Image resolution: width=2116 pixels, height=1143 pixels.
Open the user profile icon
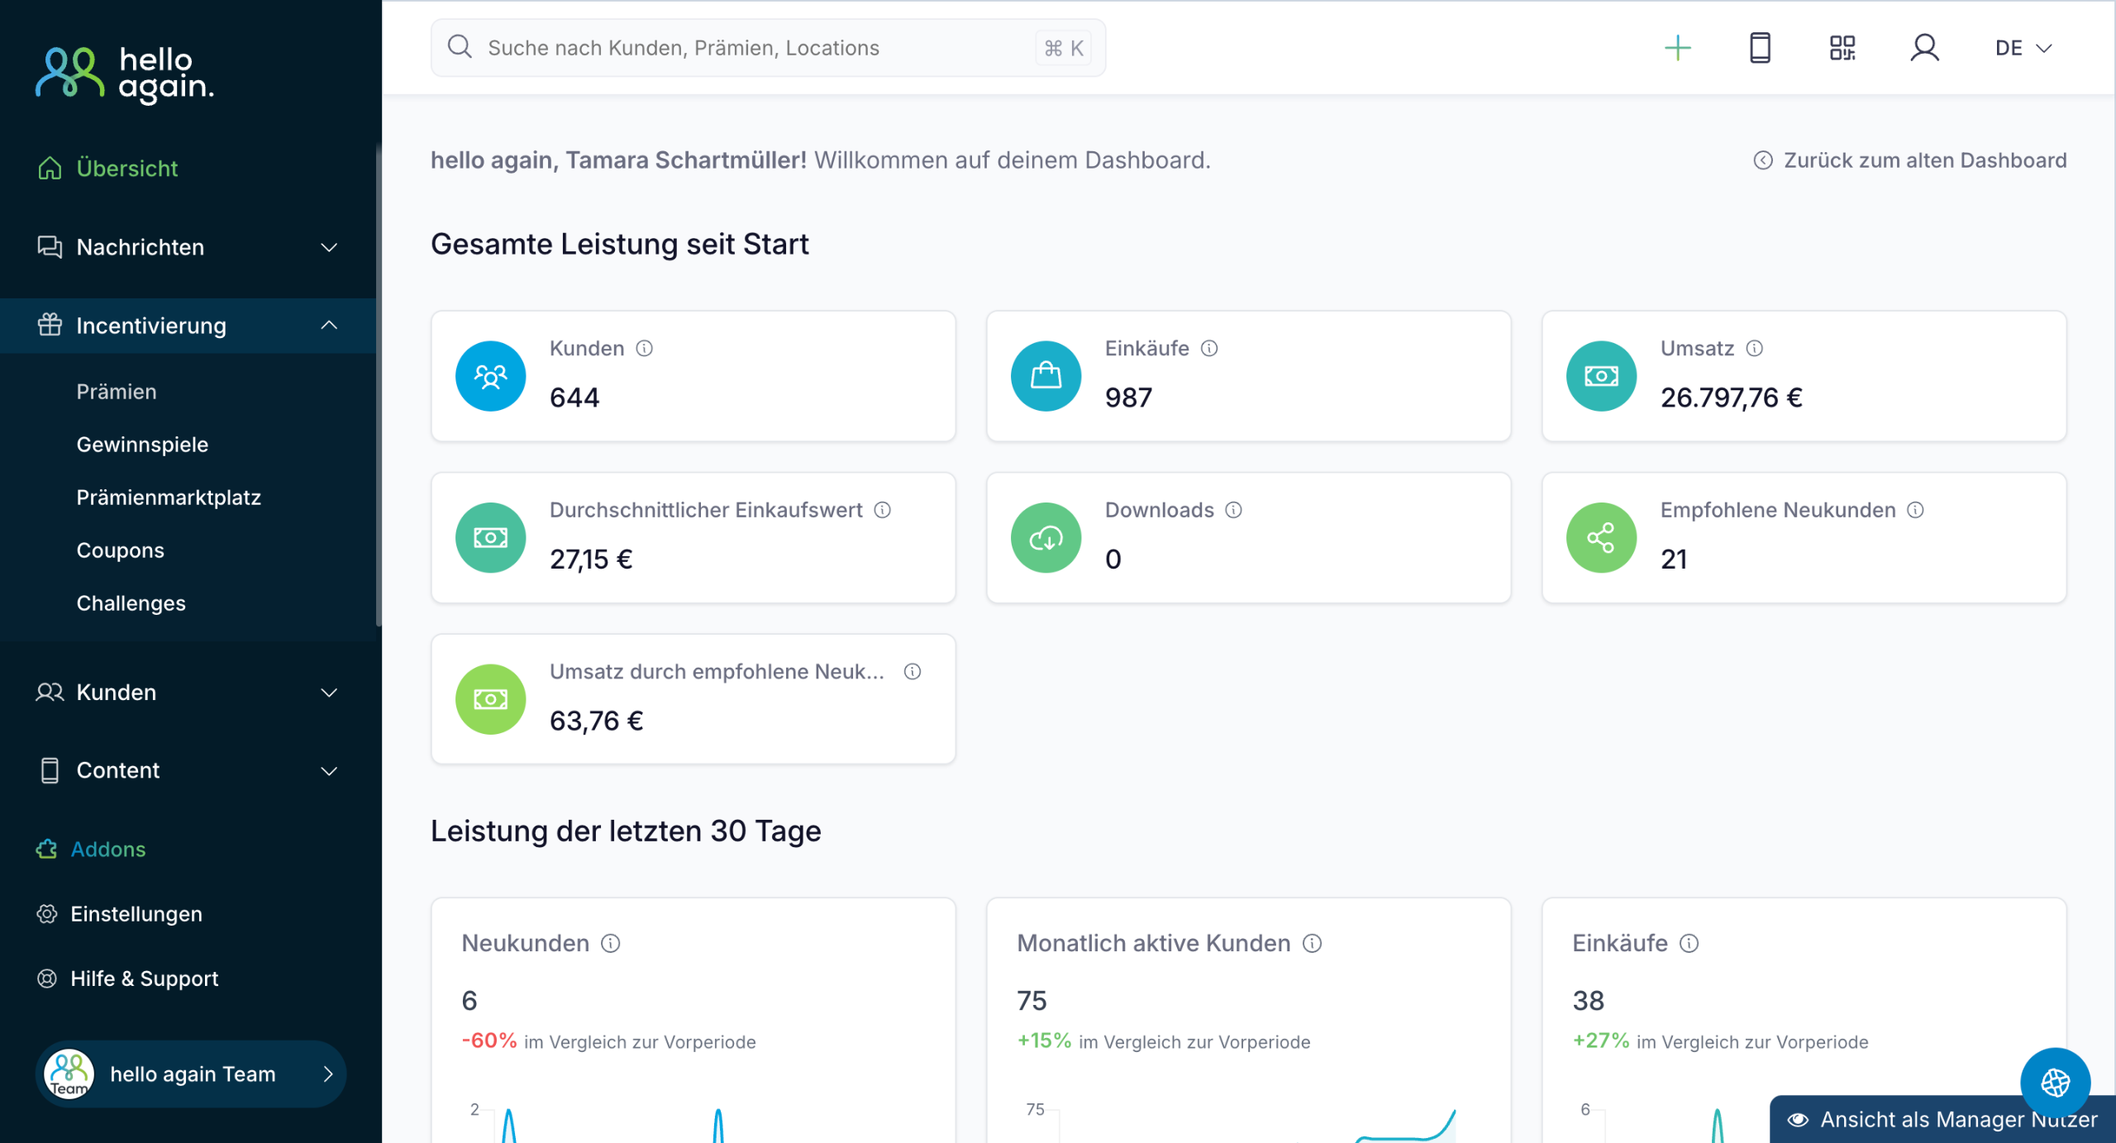(1924, 48)
